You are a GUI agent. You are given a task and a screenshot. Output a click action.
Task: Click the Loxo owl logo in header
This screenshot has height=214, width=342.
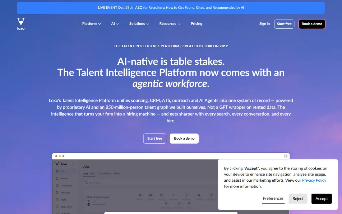click(21, 24)
